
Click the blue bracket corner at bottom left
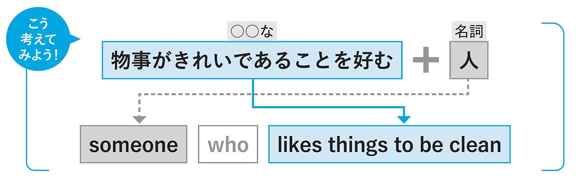tap(31, 167)
